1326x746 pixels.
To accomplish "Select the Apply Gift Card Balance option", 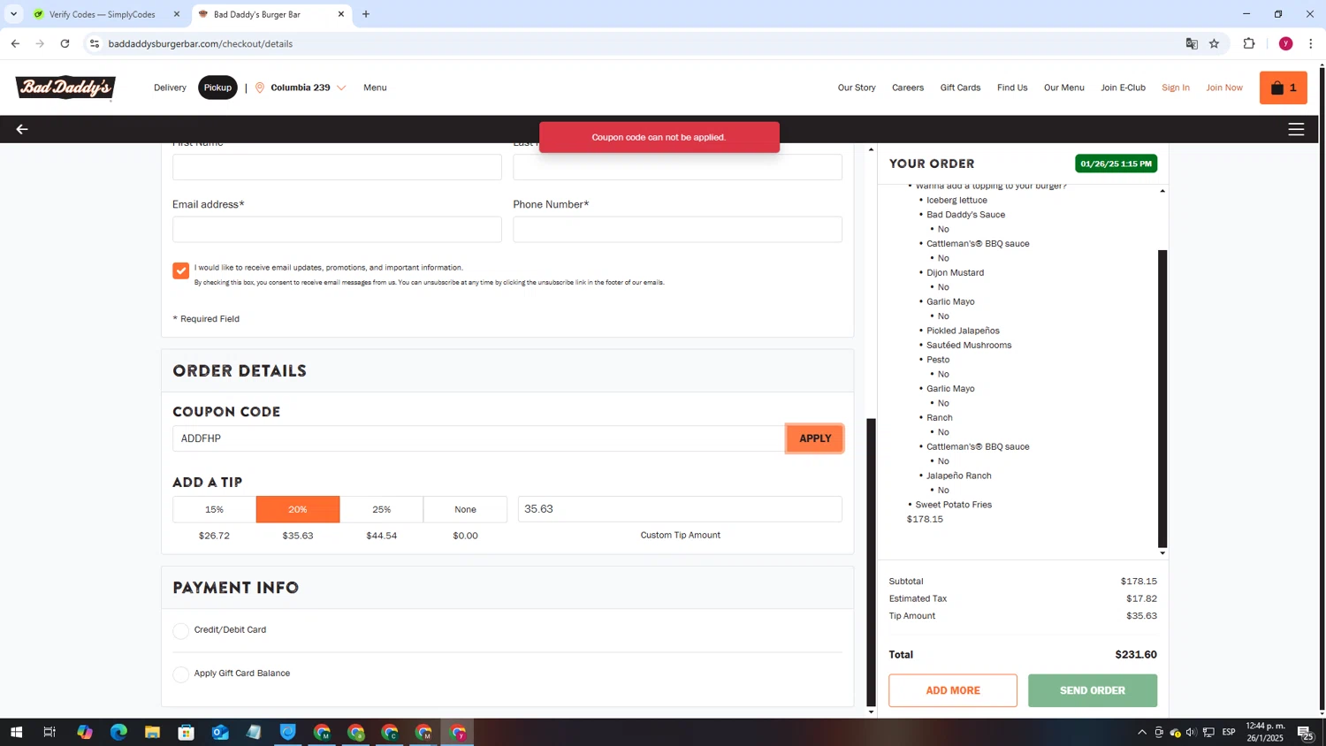I will tap(181, 674).
